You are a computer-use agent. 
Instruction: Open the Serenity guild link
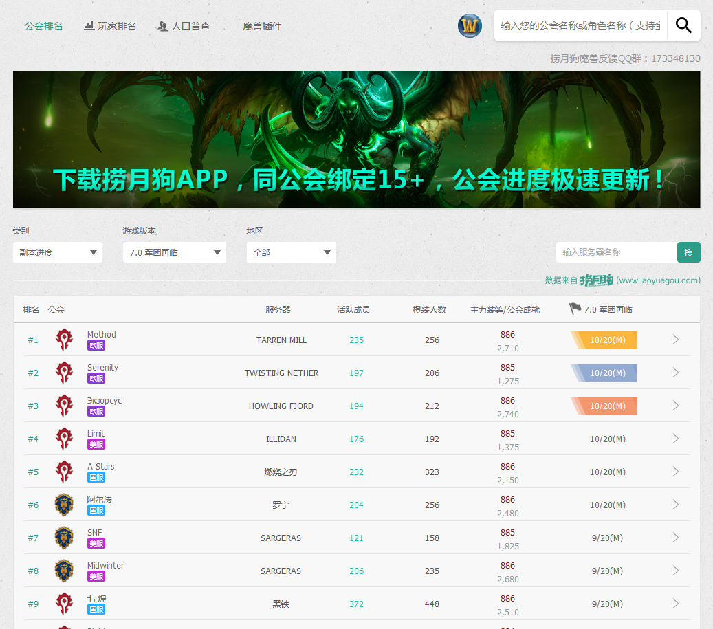102,367
